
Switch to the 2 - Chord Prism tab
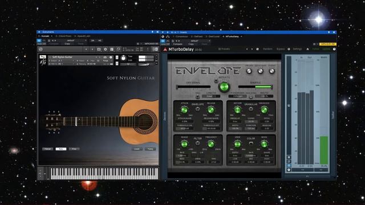coord(64,36)
